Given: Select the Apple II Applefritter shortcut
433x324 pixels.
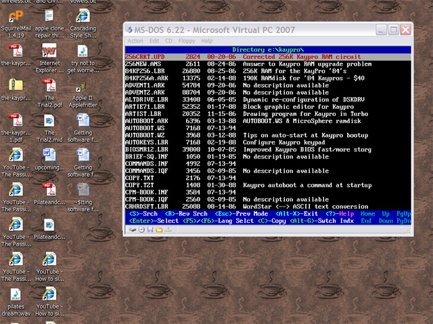Looking at the screenshot, I should 83,95.
